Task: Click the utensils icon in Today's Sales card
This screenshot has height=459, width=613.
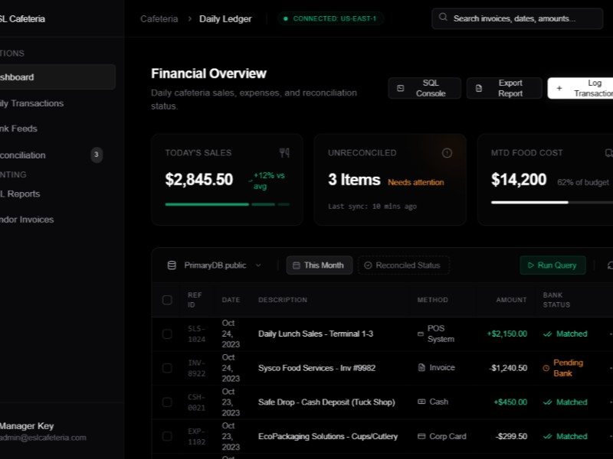Action: coord(284,153)
